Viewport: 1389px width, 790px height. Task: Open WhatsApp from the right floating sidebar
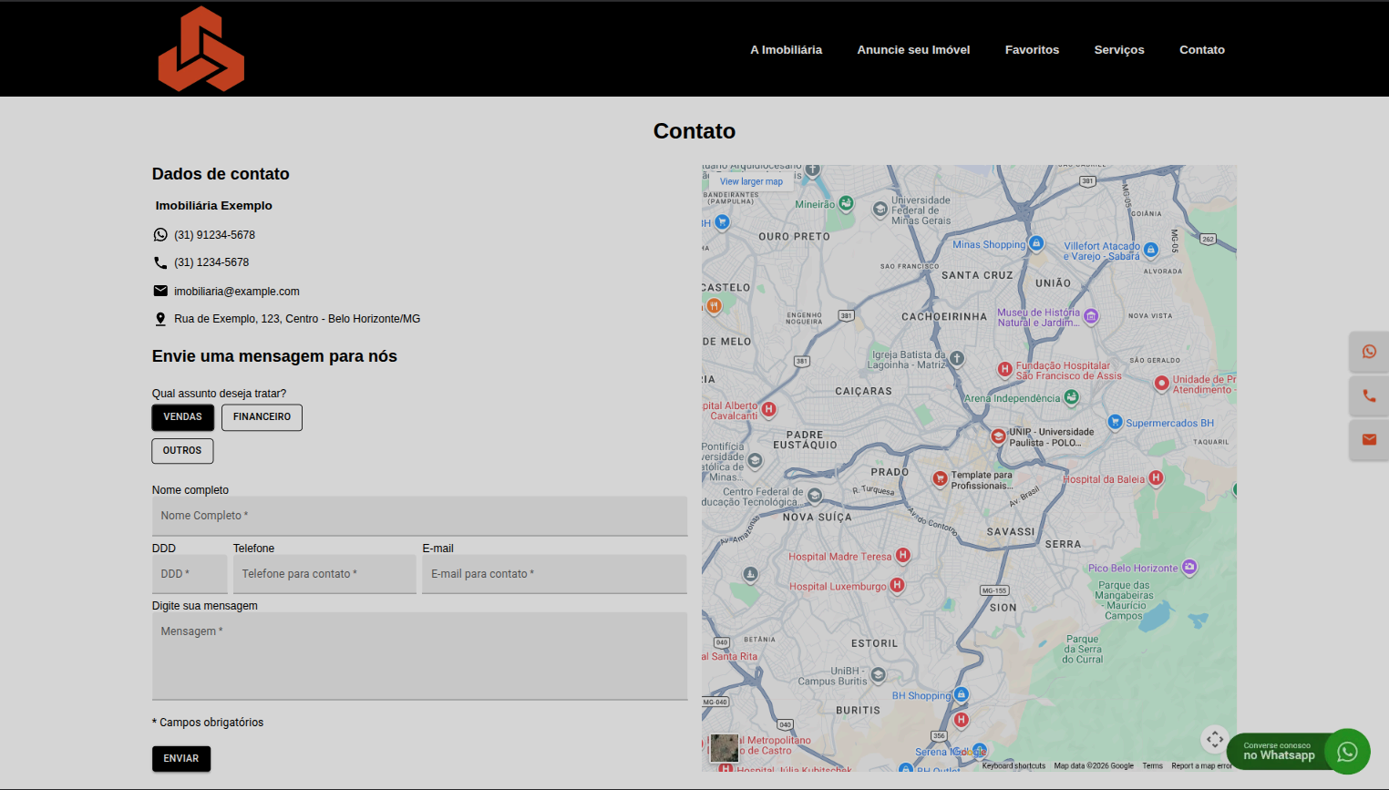[1369, 352]
